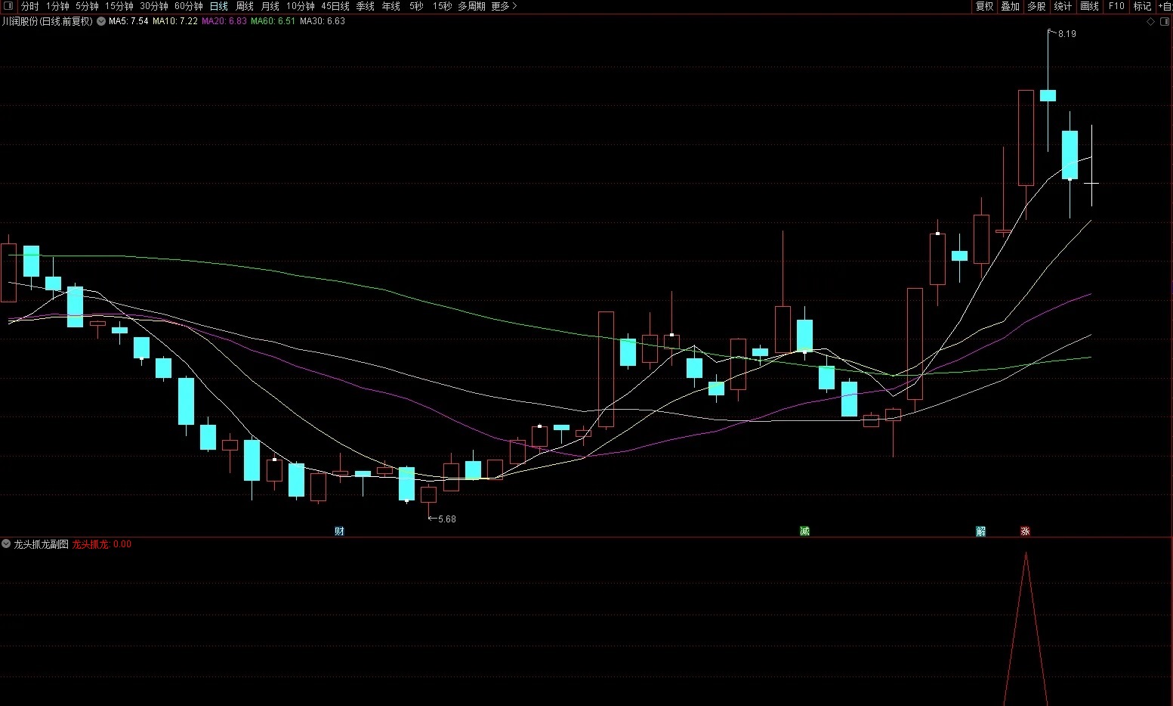Click the 5.68 low price label

point(447,519)
